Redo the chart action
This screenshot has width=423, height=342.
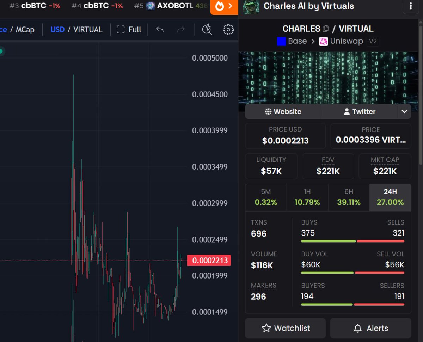point(181,30)
